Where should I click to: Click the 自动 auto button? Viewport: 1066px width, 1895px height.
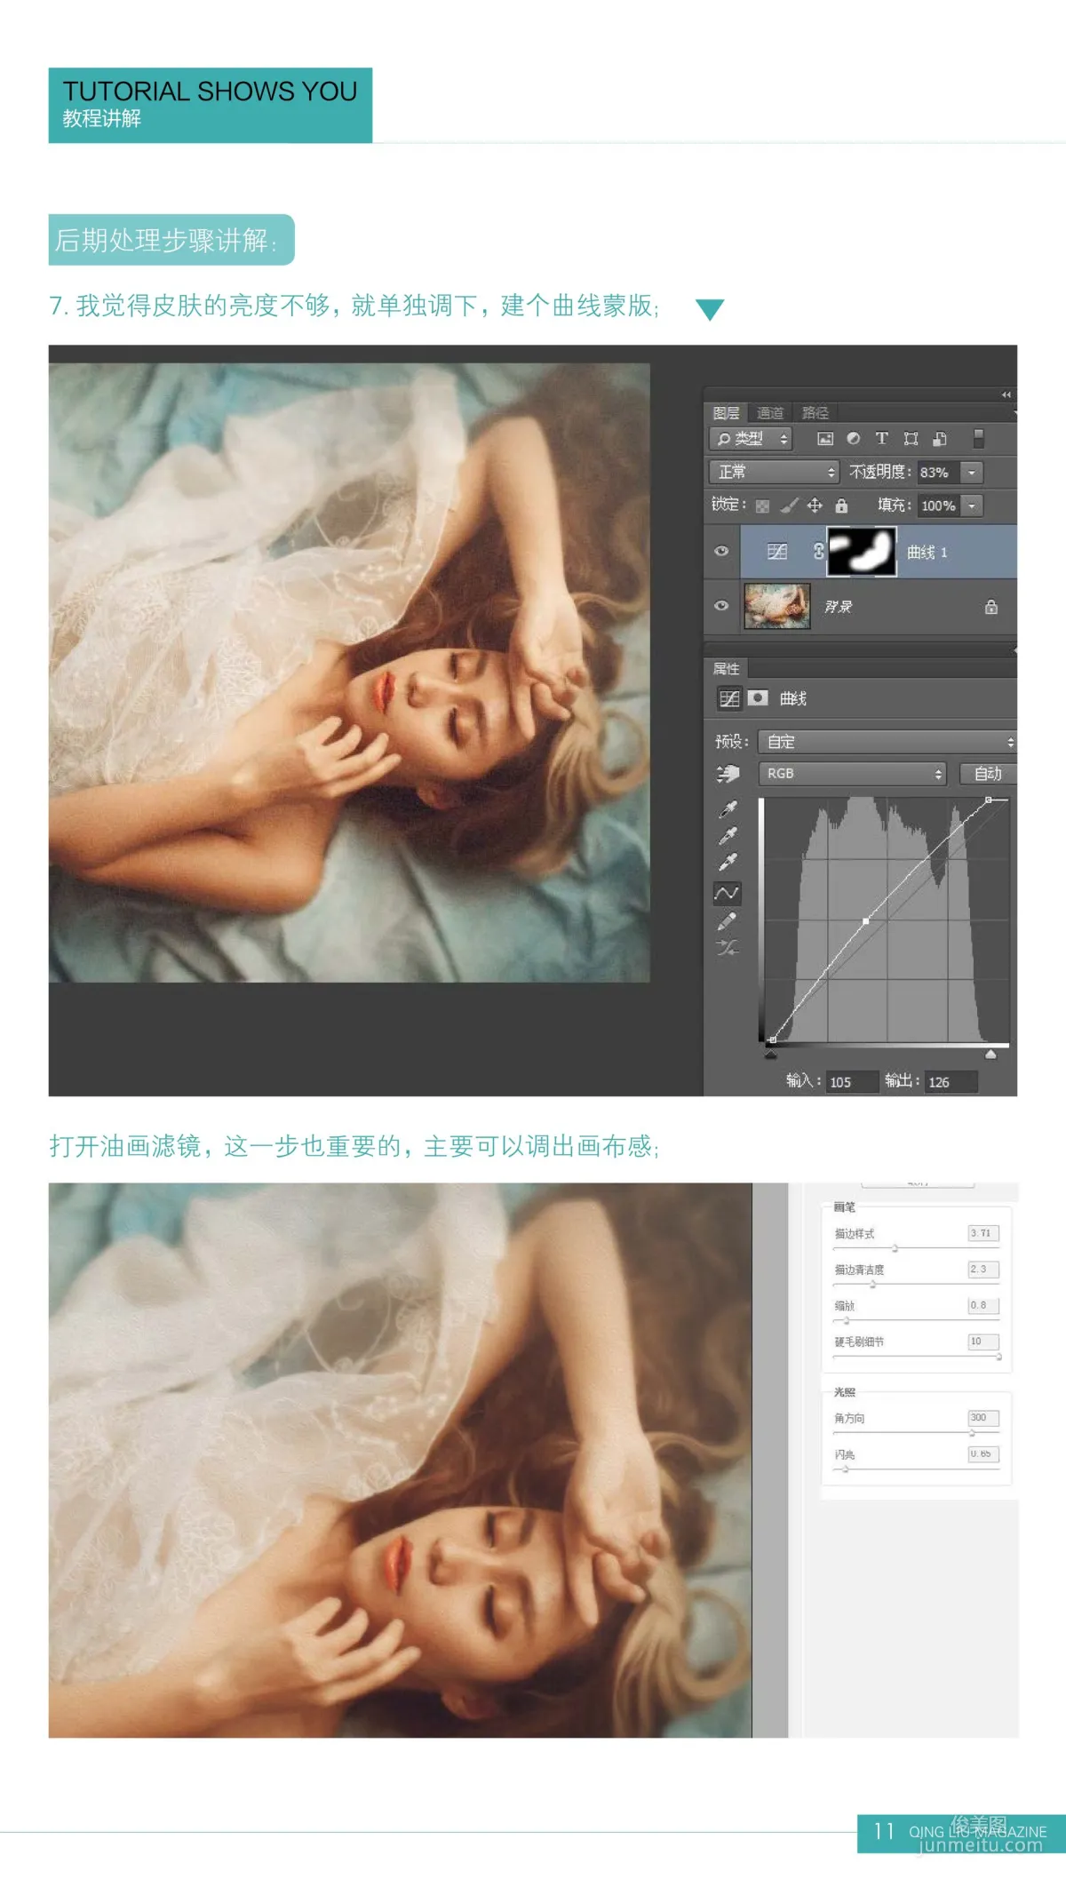[988, 774]
